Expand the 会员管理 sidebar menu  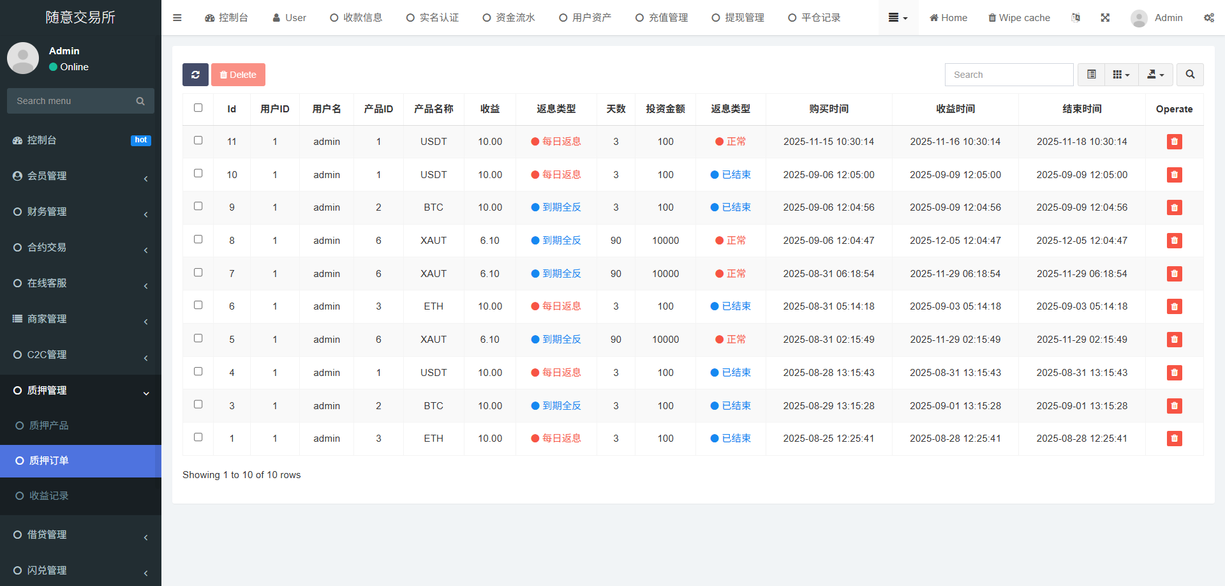click(80, 176)
